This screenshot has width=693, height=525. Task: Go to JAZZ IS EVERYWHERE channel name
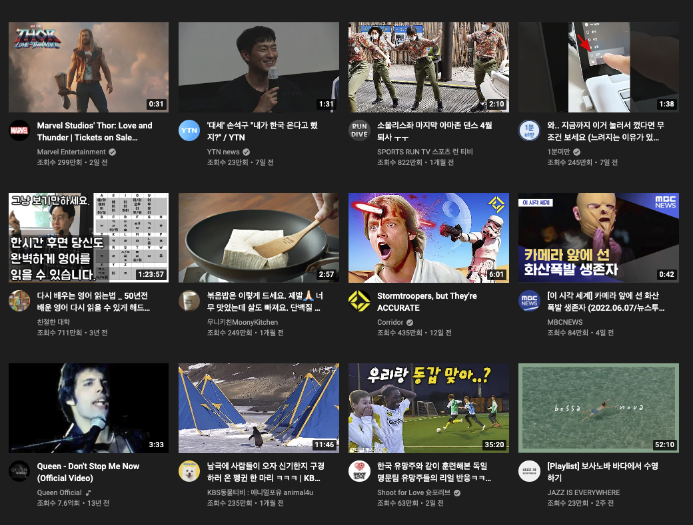pos(584,492)
